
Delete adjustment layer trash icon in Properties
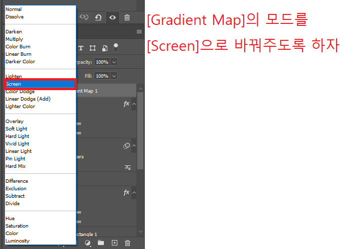127,17
